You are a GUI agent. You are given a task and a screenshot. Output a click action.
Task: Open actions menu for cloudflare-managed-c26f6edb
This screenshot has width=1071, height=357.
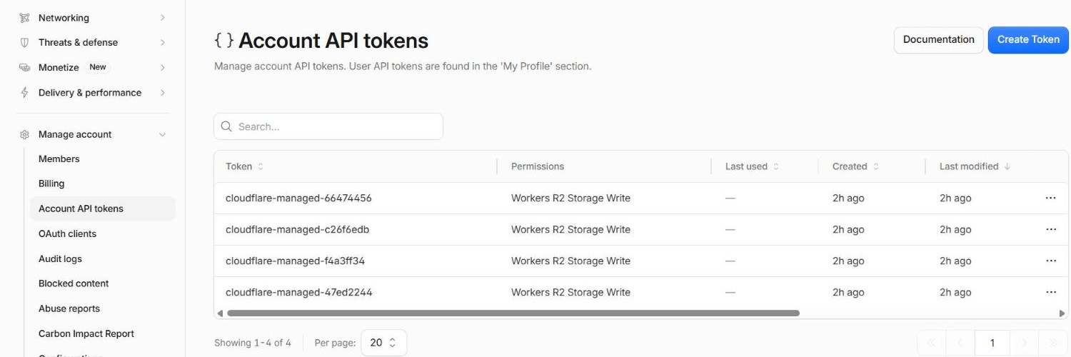[x=1050, y=229]
